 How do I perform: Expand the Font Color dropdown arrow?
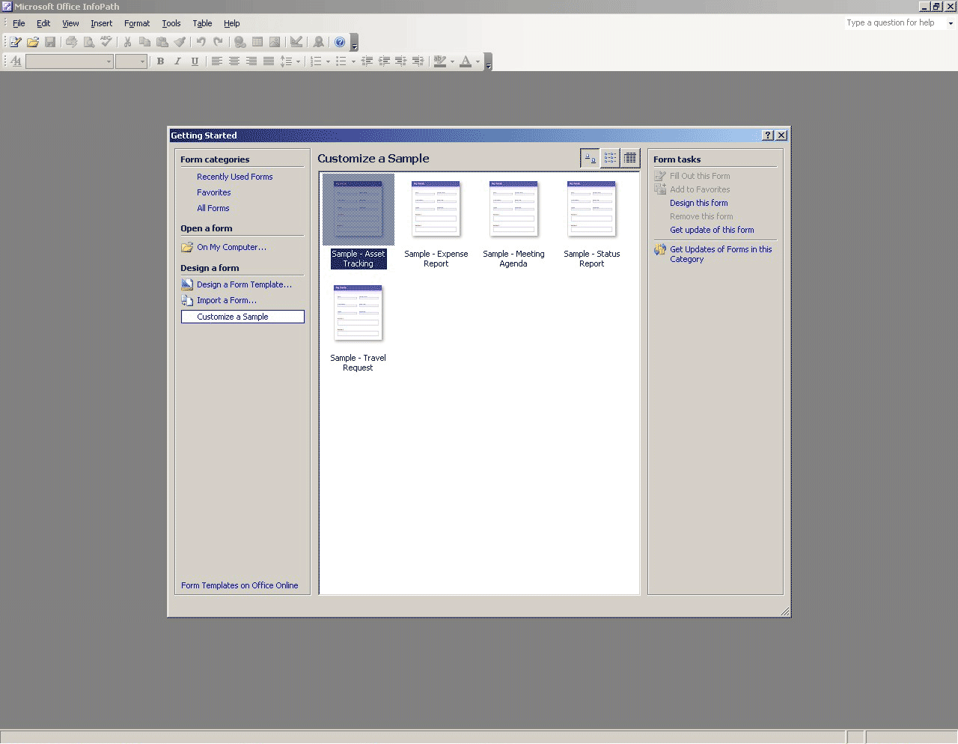[478, 62]
